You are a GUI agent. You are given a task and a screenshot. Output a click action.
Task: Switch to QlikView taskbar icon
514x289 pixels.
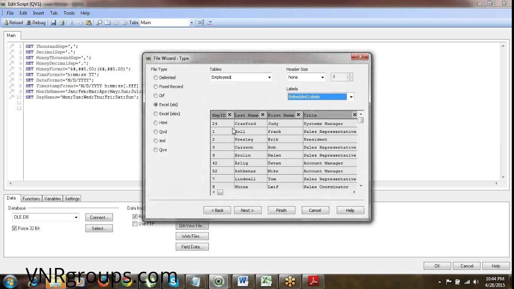tap(219, 281)
